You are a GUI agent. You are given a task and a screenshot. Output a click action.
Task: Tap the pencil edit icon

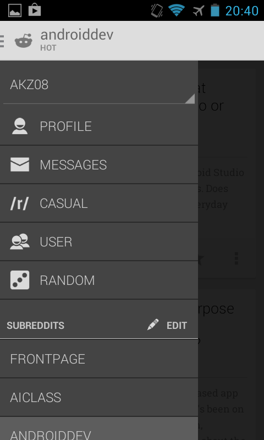coord(153,324)
